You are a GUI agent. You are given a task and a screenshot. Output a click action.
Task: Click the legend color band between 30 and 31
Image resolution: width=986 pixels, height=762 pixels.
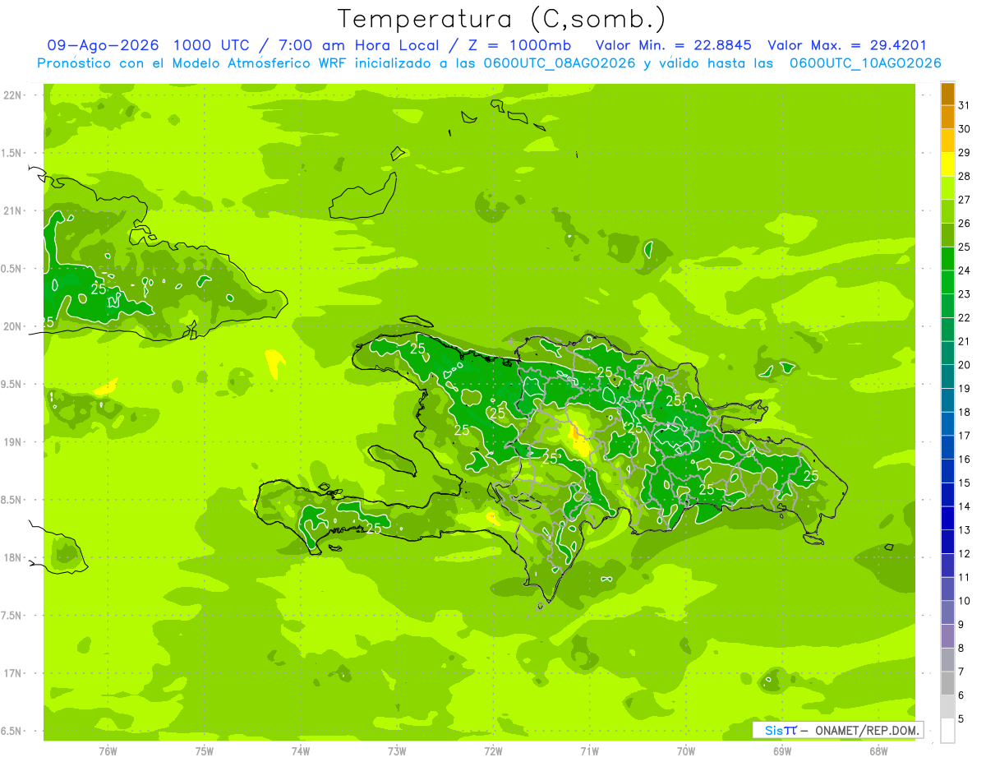pos(947,117)
